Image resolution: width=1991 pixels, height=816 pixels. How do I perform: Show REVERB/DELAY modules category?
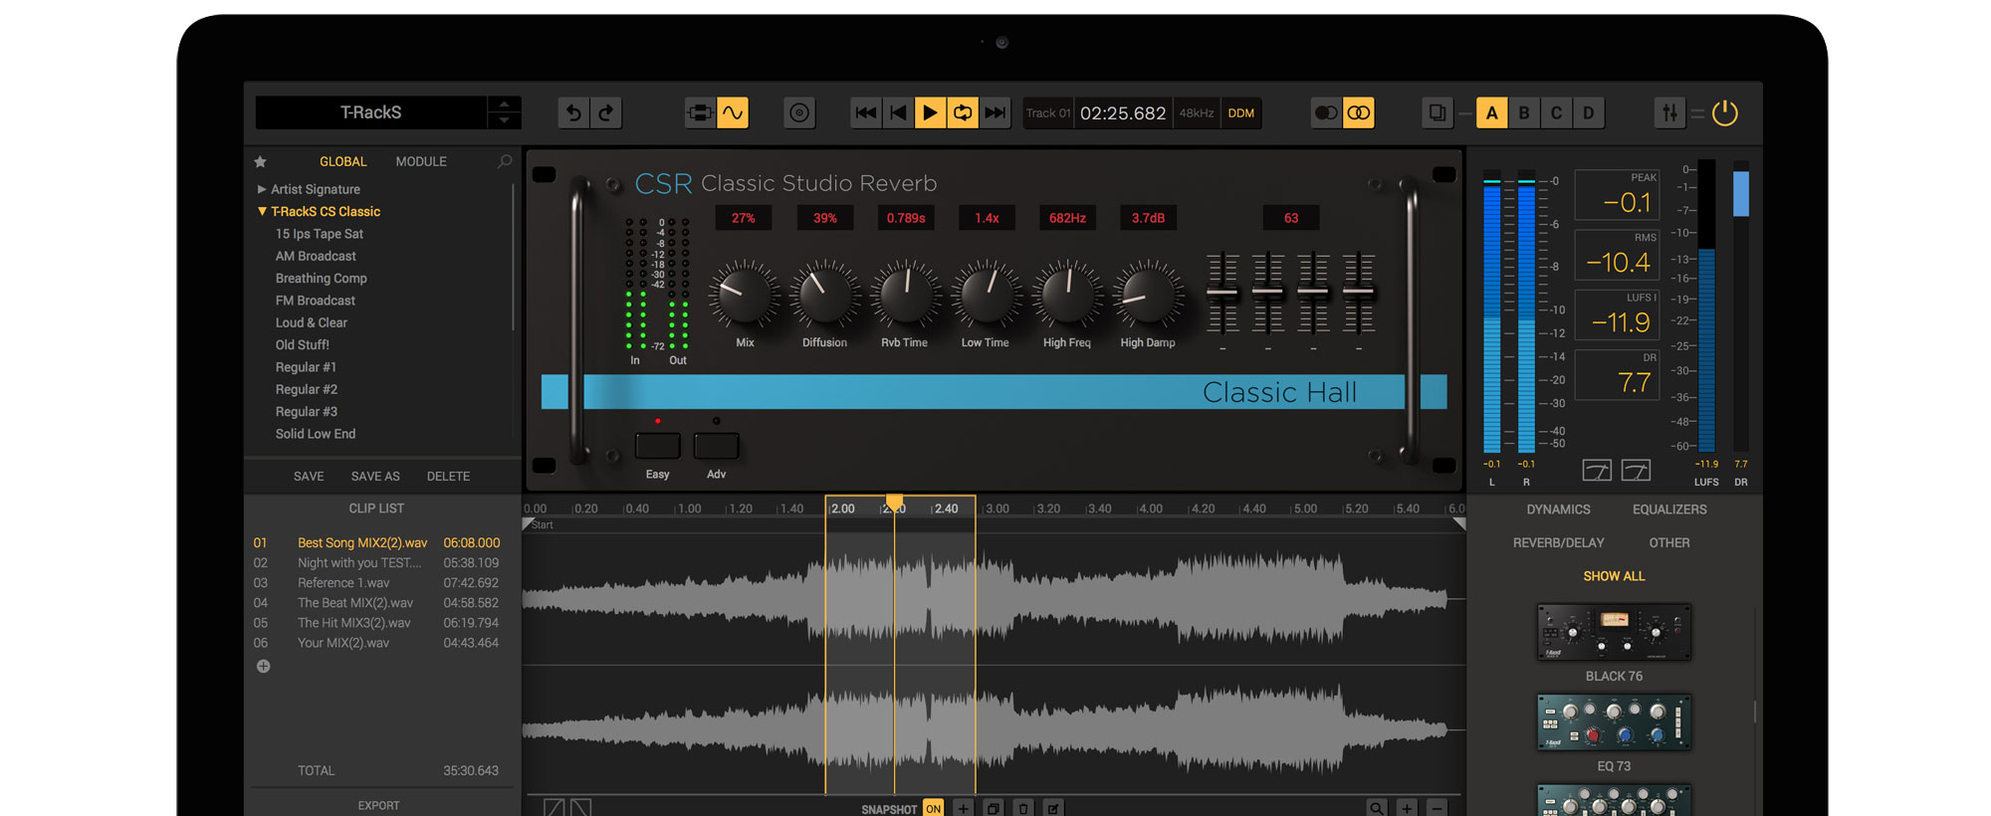point(1559,543)
